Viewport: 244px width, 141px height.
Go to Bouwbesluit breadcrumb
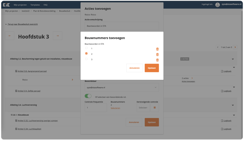tap(65, 11)
